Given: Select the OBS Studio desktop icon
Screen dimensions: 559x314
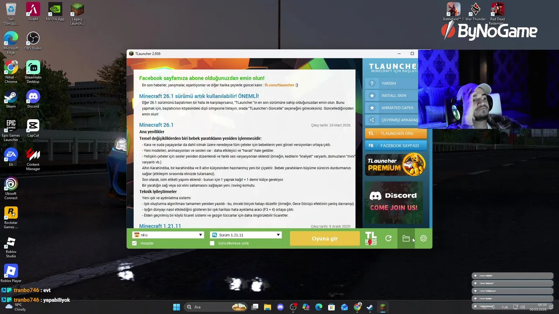Looking at the screenshot, I should 33,41.
